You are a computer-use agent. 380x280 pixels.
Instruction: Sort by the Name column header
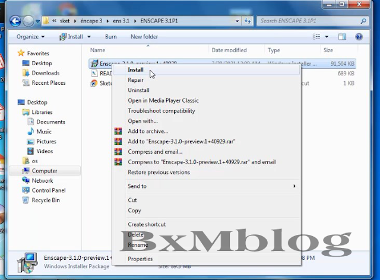point(97,50)
